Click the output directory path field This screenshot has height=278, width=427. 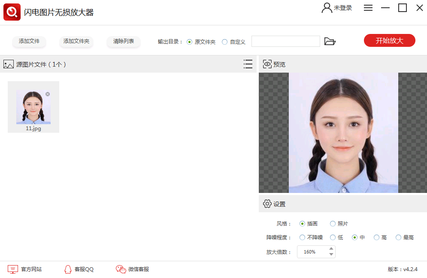pyautogui.click(x=286, y=41)
